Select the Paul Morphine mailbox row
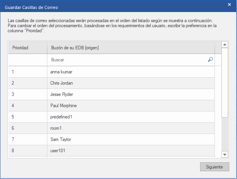This screenshot has width=237, height=179. (131, 106)
